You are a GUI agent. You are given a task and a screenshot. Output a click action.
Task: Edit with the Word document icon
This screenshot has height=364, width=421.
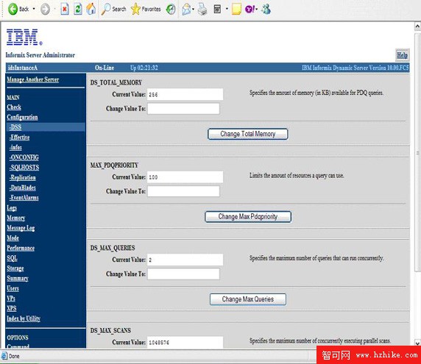(217, 10)
